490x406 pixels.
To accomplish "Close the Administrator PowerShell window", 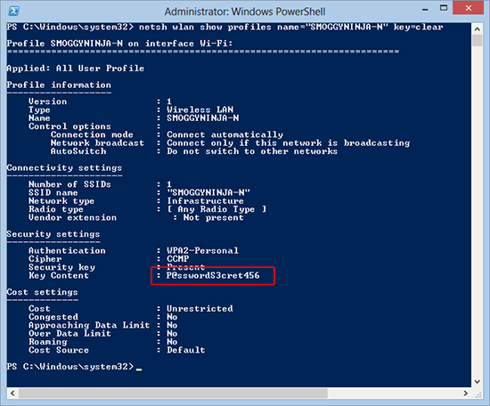I will point(468,8).
